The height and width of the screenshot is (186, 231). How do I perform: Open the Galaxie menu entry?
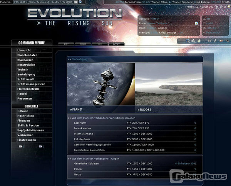(x=23, y=111)
